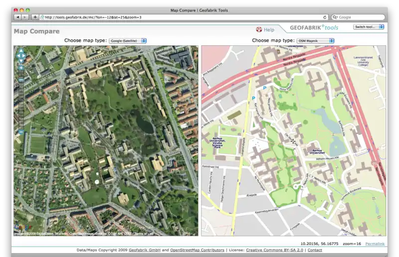Image resolution: width=399 pixels, height=257 pixels.
Task: Expand the Switch tool dropdown
Action: 368,27
